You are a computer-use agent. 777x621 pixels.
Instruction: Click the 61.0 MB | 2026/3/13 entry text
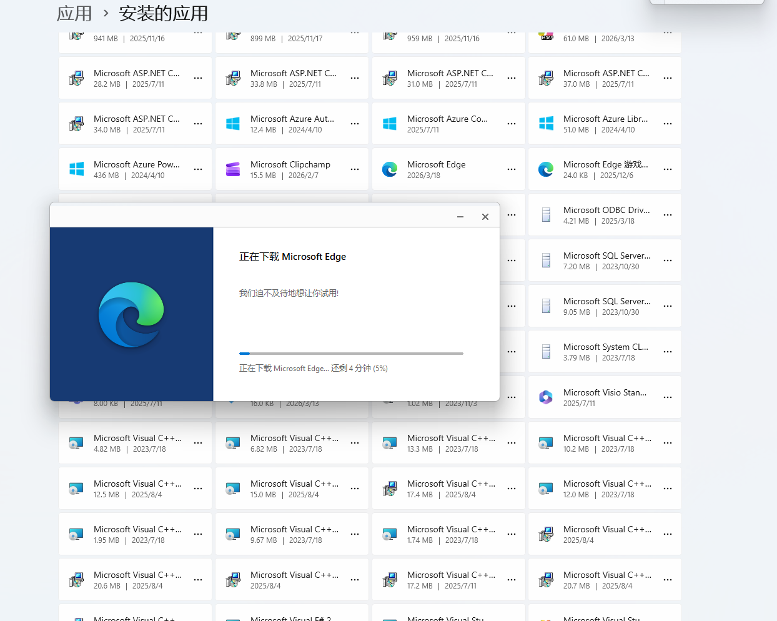599,39
